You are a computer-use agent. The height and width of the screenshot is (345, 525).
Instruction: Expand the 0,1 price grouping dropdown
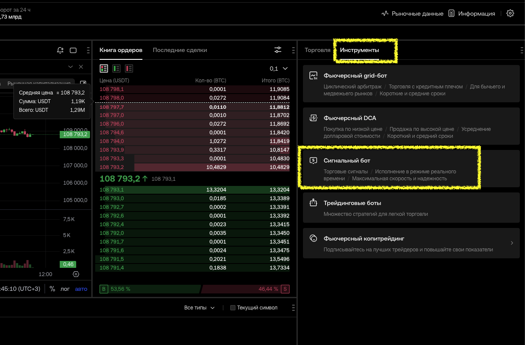pos(279,68)
